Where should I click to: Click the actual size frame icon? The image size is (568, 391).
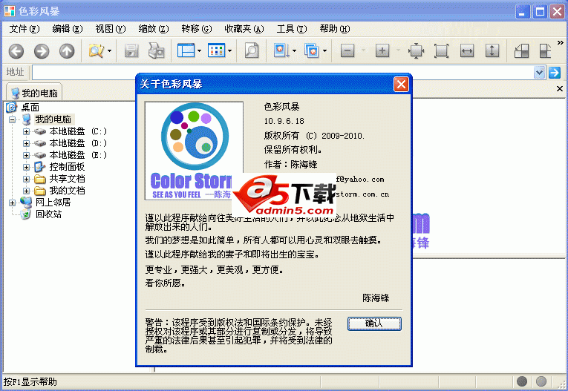[441, 50]
